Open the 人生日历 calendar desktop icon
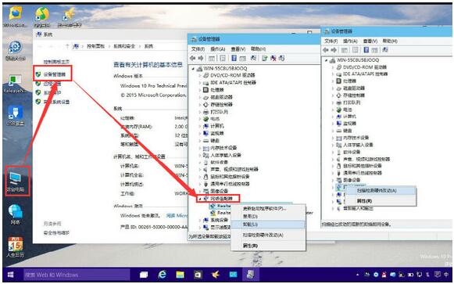 (x=16, y=247)
